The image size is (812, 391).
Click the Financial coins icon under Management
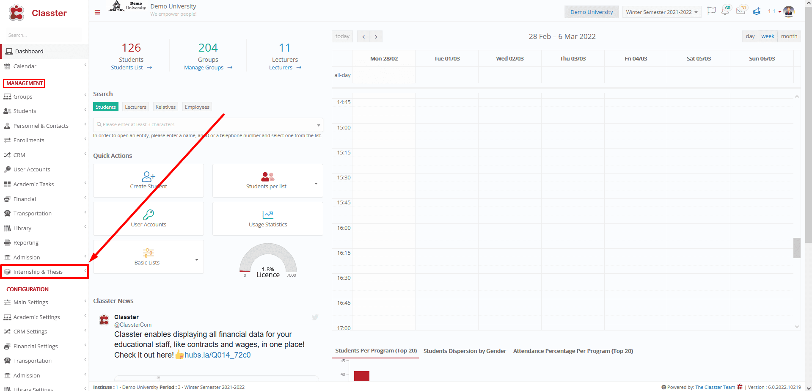tap(7, 199)
